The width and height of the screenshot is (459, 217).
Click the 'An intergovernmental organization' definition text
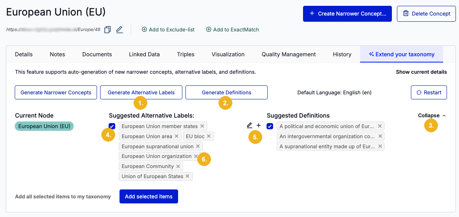327,136
